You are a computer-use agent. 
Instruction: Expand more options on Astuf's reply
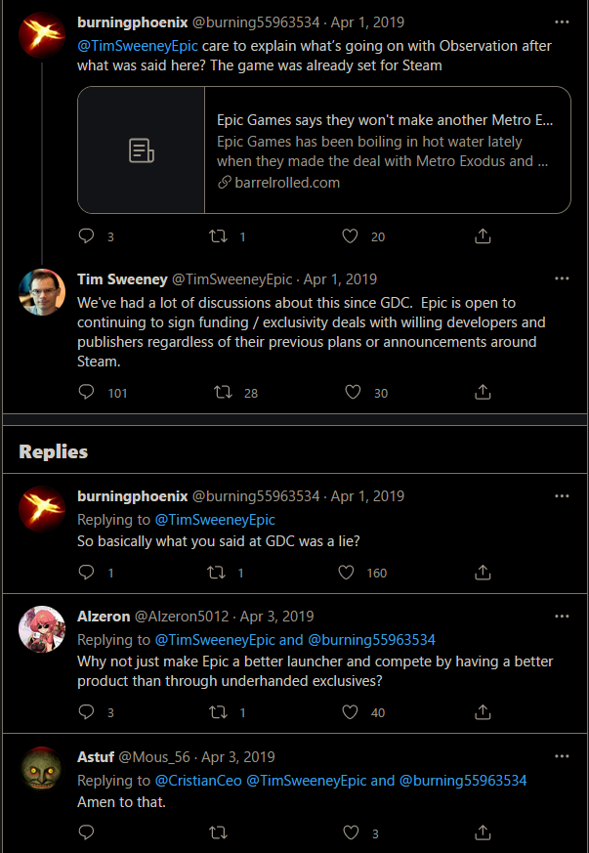pos(562,757)
